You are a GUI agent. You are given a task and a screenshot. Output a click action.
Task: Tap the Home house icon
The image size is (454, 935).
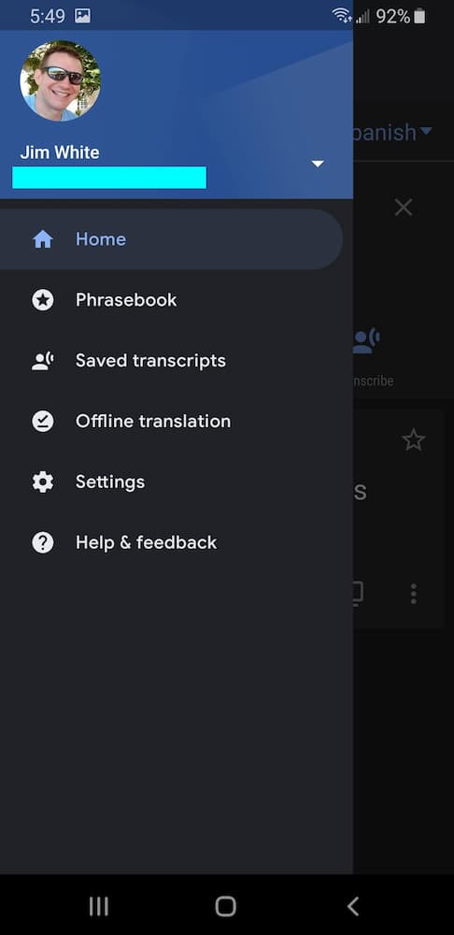click(43, 239)
